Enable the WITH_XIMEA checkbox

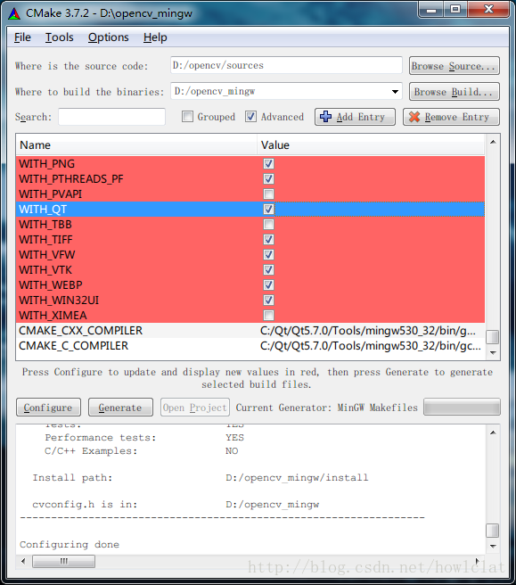pos(268,316)
